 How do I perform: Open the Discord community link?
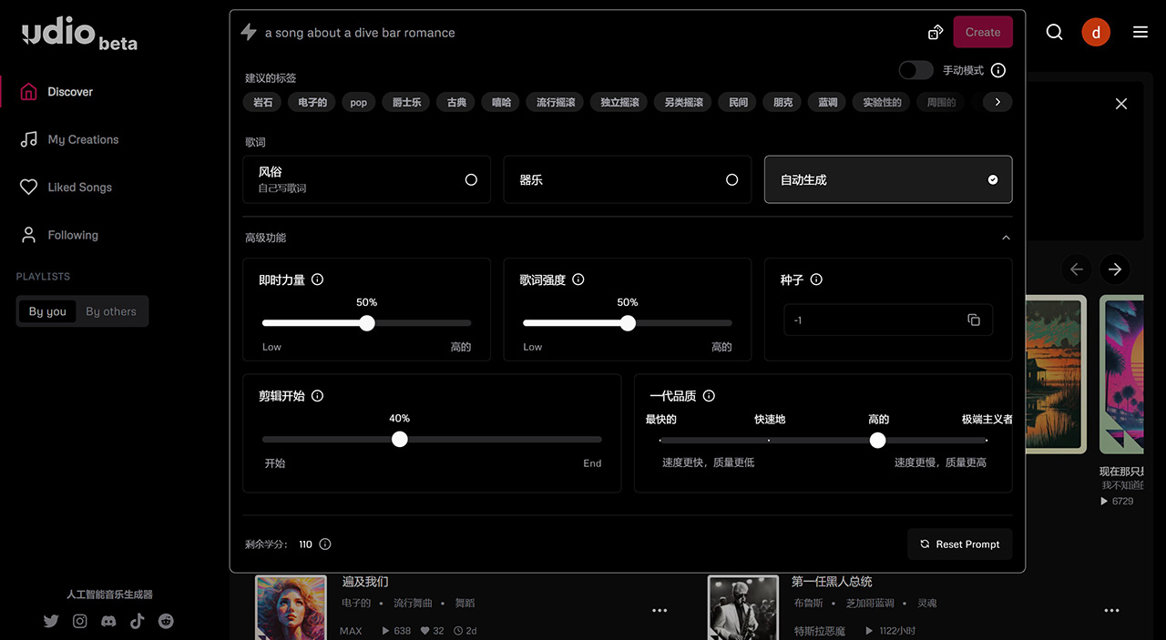click(108, 621)
